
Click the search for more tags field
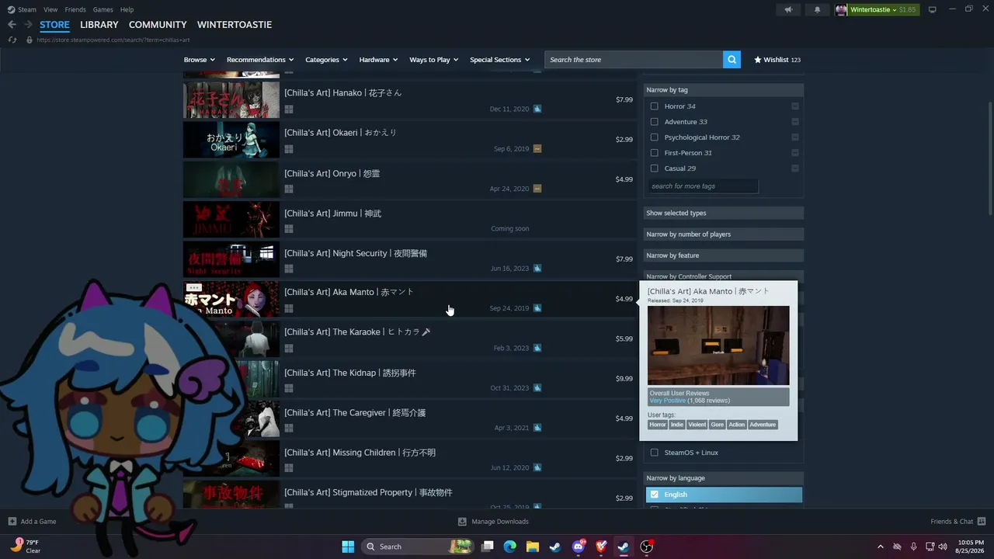[703, 186]
